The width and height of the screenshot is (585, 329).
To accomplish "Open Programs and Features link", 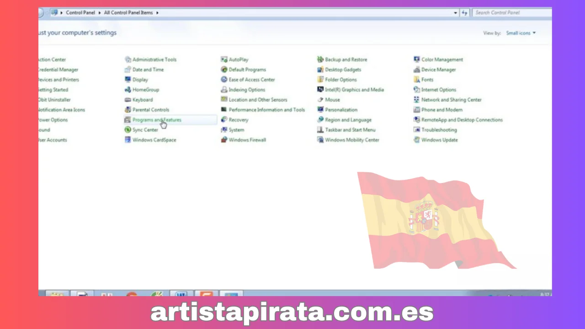I will 157,120.
